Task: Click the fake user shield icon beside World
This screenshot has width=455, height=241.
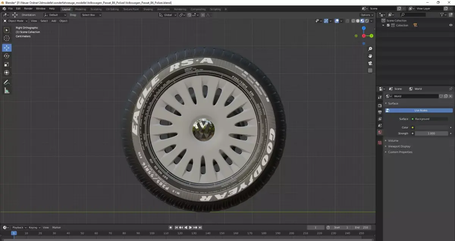Action: [441, 96]
